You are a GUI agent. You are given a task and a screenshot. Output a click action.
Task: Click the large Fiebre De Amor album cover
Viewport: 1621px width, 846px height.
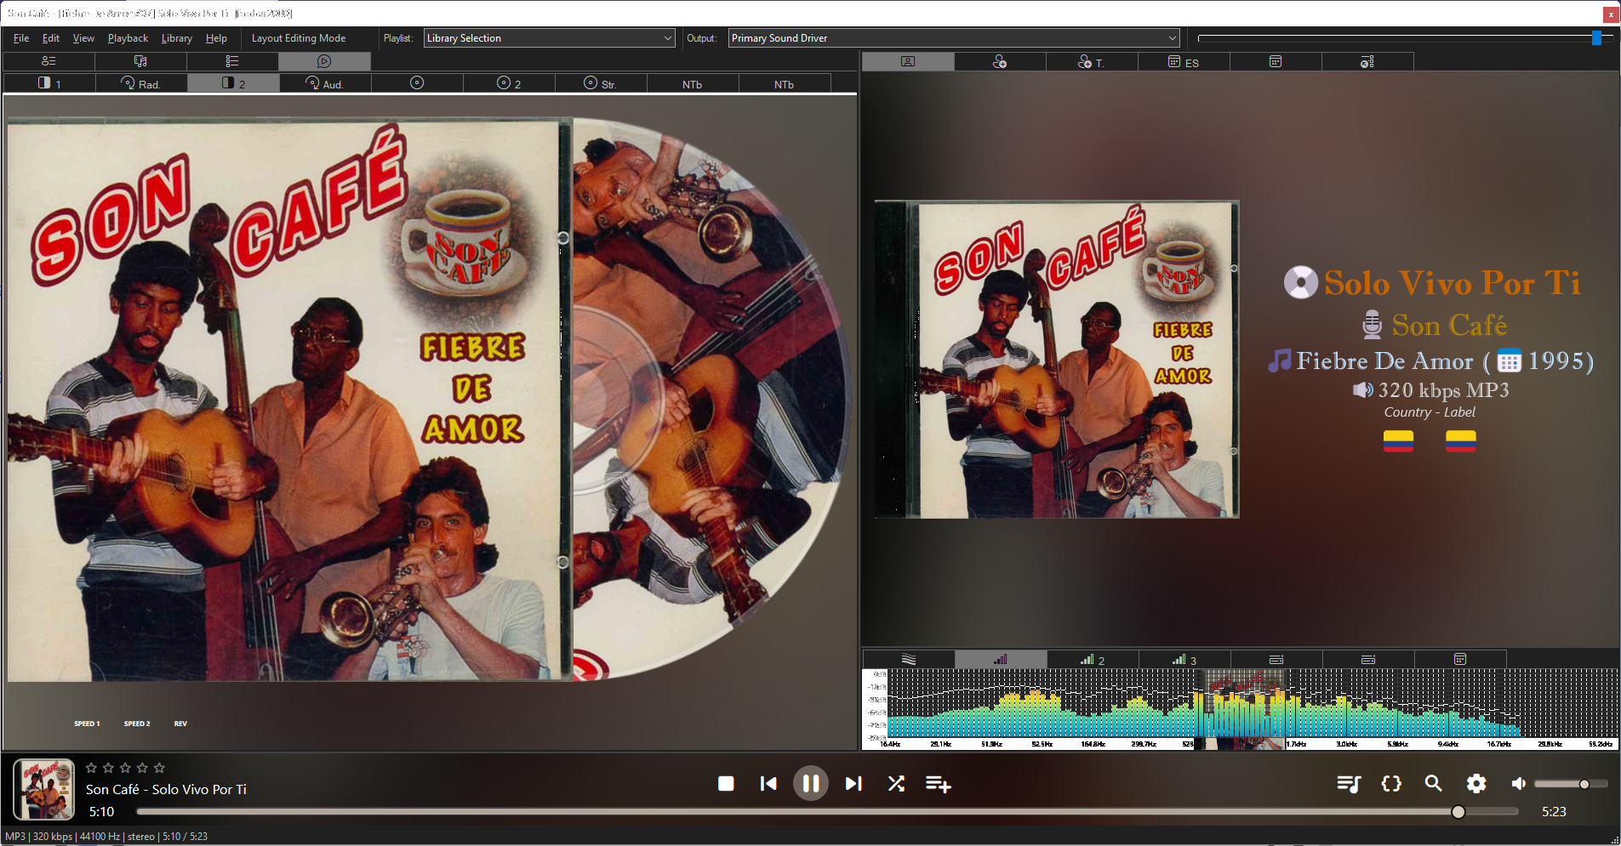click(x=289, y=400)
